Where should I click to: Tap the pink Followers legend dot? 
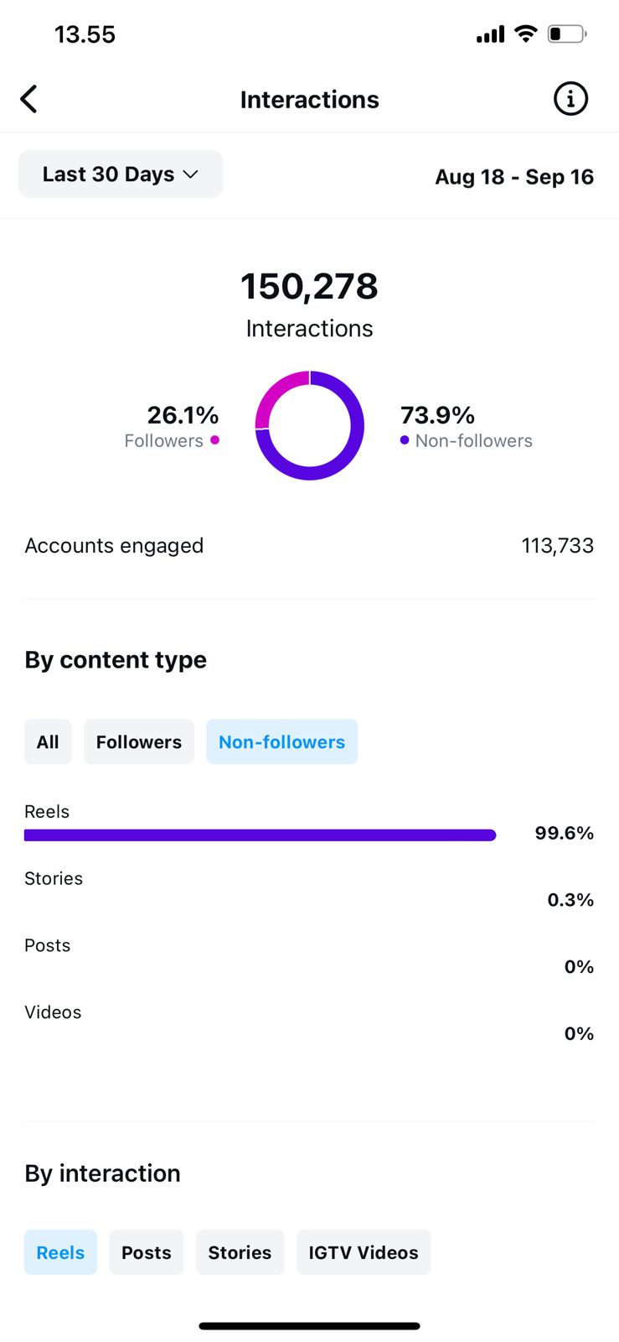click(x=215, y=440)
